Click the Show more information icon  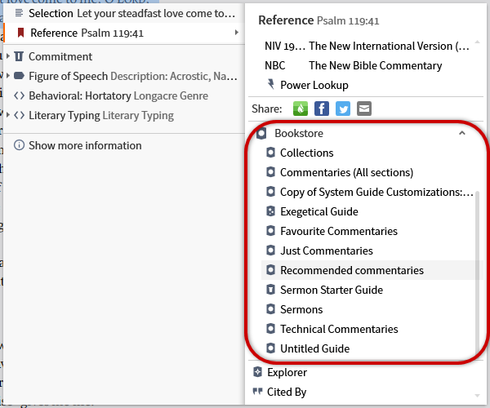tap(19, 145)
